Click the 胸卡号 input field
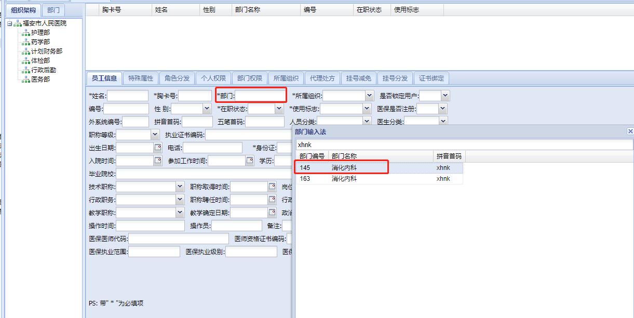This screenshot has width=634, height=318. tap(195, 96)
